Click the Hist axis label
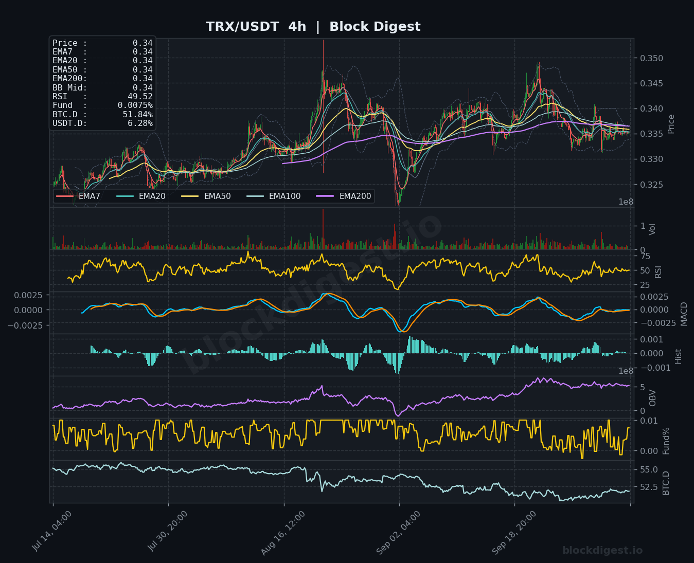The height and width of the screenshot is (563, 694). 678,356
